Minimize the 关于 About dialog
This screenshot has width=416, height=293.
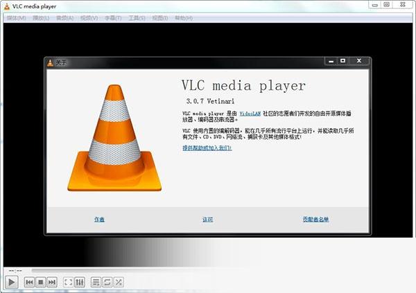[331, 61]
